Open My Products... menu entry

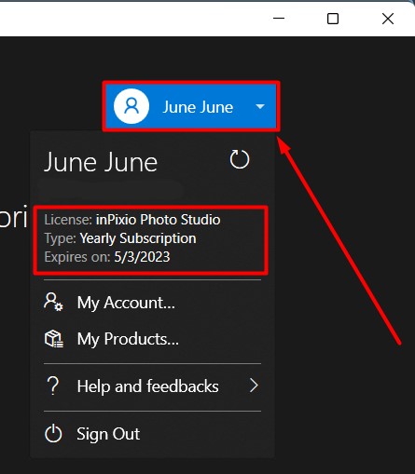152,339
